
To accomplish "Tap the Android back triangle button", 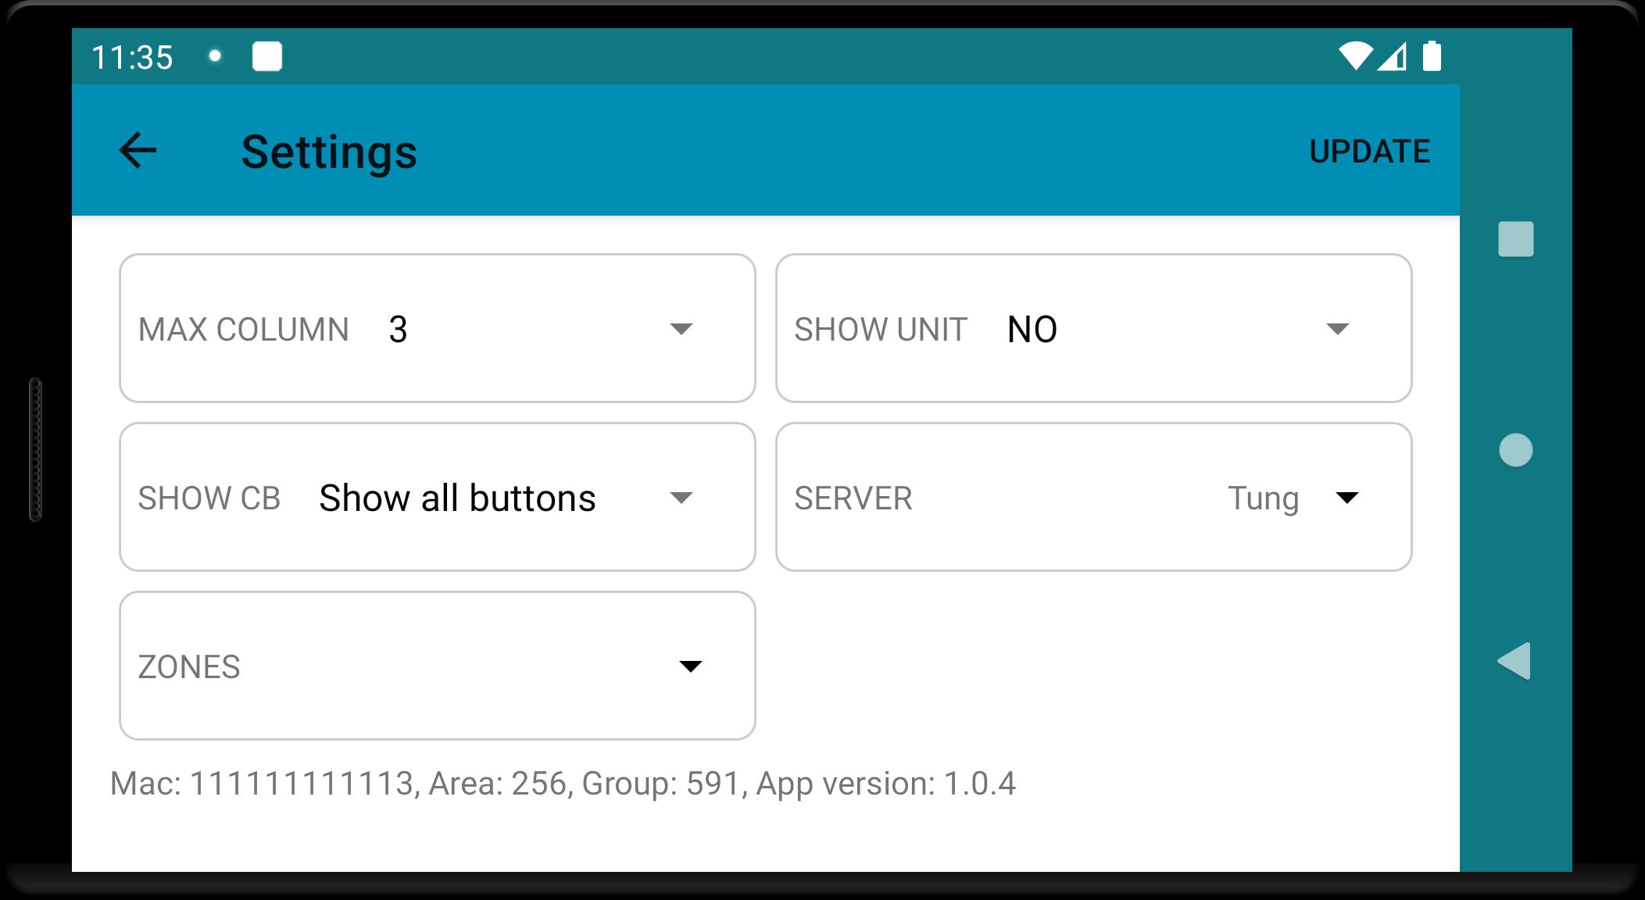I will 1514,662.
